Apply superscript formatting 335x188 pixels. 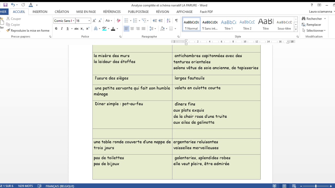tap(88, 29)
